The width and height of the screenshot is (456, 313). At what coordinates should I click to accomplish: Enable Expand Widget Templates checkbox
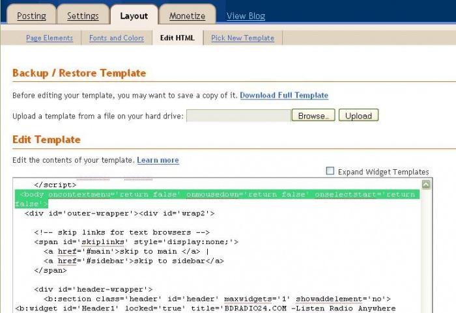330,171
